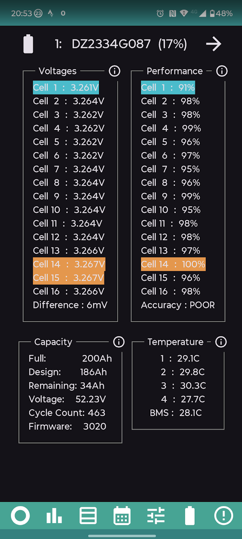Open the circle overview tab

tap(20, 516)
